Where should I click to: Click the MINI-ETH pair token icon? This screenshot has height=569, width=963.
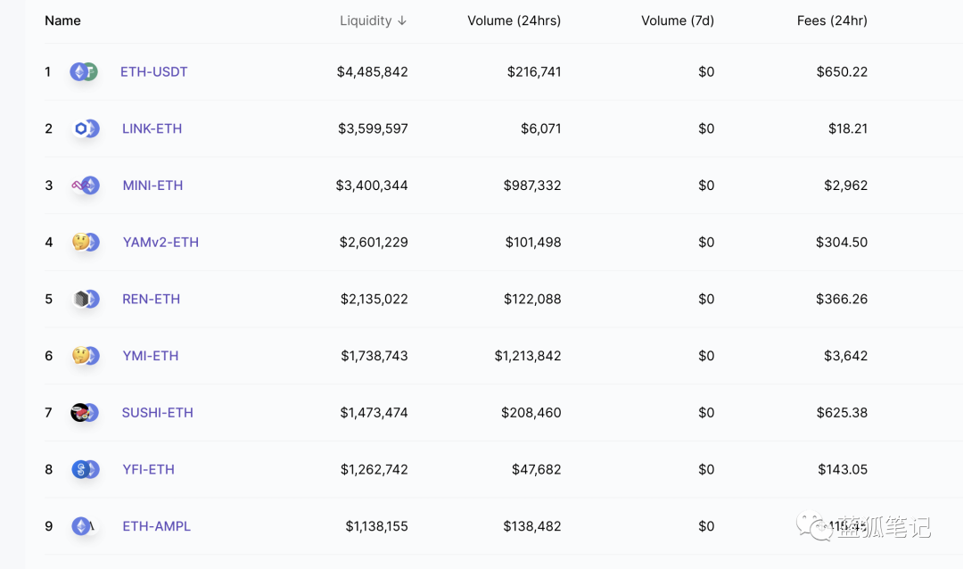pos(86,186)
